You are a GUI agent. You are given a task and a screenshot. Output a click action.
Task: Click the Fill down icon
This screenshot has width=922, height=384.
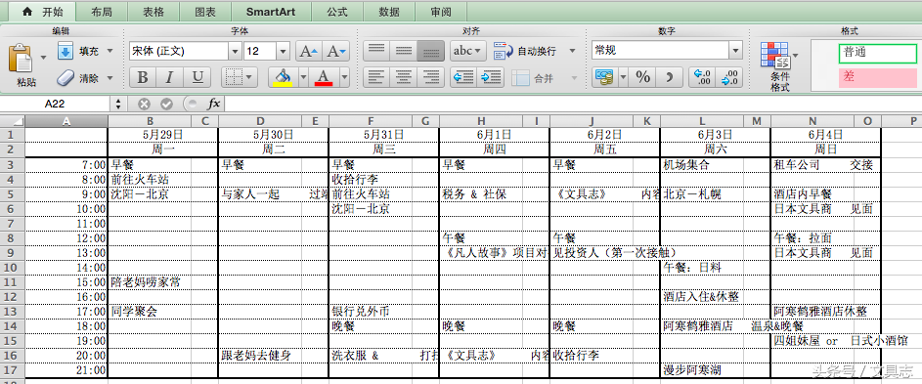point(65,51)
